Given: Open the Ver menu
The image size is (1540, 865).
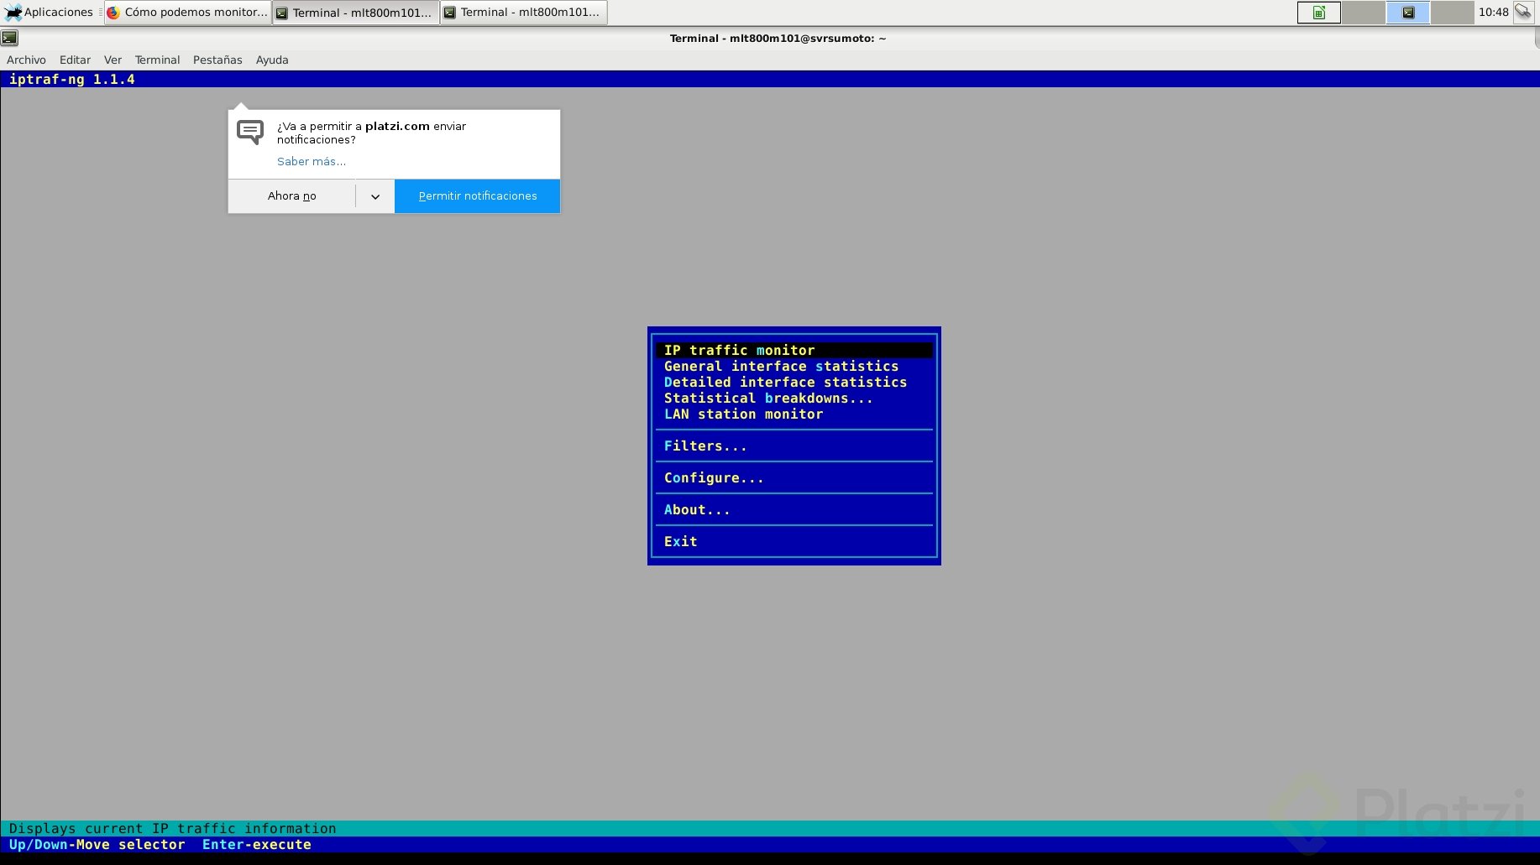Looking at the screenshot, I should (113, 60).
